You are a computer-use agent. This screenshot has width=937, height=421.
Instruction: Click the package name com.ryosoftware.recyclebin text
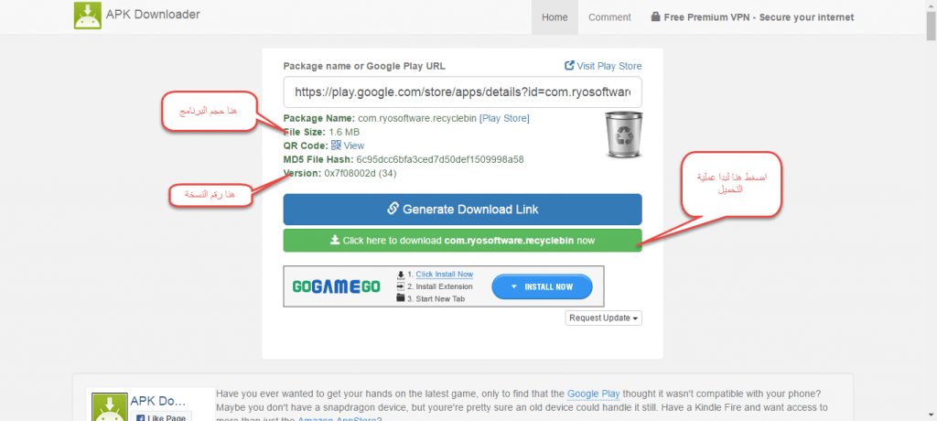[x=417, y=118]
